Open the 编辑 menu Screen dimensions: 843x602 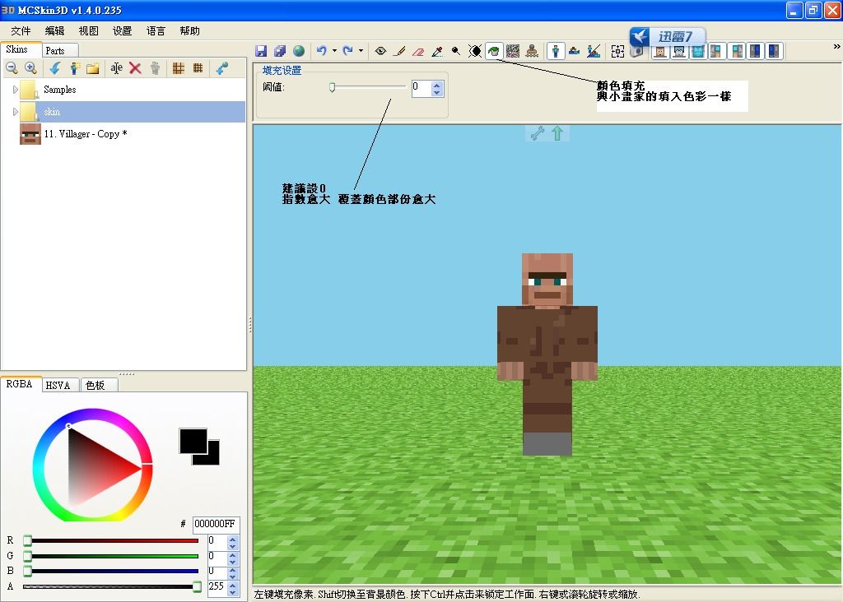click(54, 31)
